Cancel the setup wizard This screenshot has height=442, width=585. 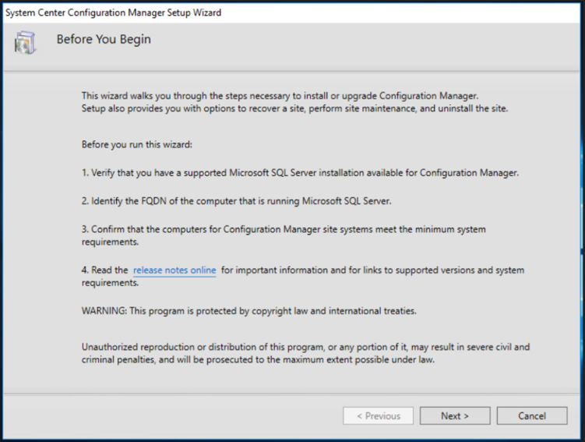[532, 415]
